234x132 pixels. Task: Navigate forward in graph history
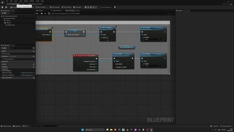pos(45,14)
